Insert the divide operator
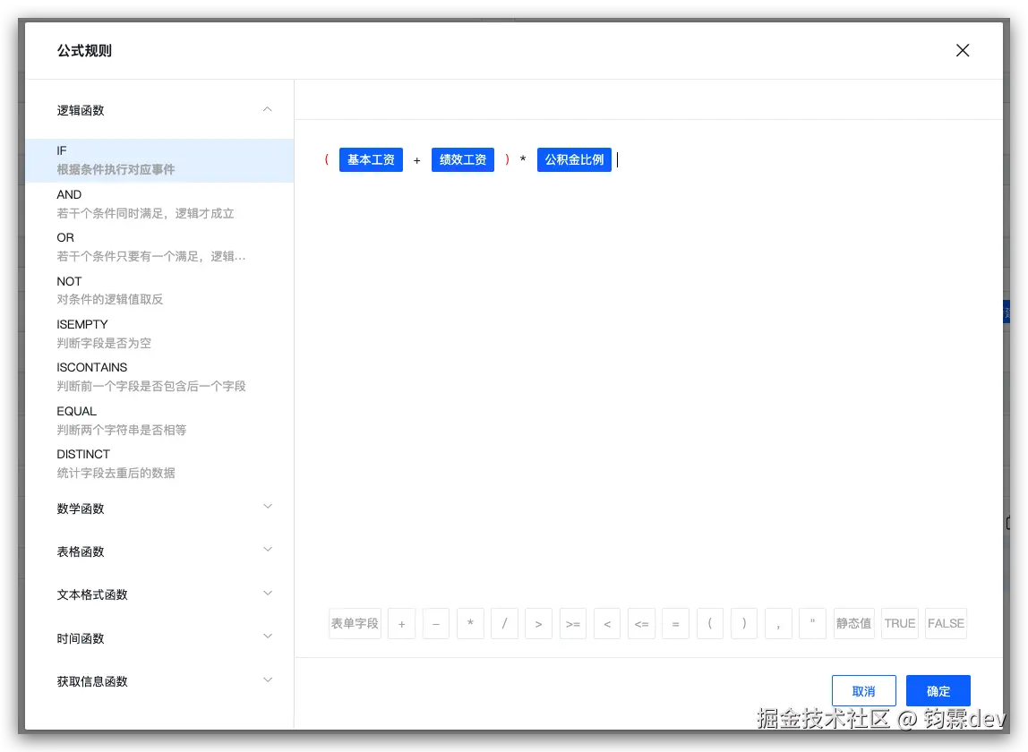The width and height of the screenshot is (1028, 752). point(504,623)
